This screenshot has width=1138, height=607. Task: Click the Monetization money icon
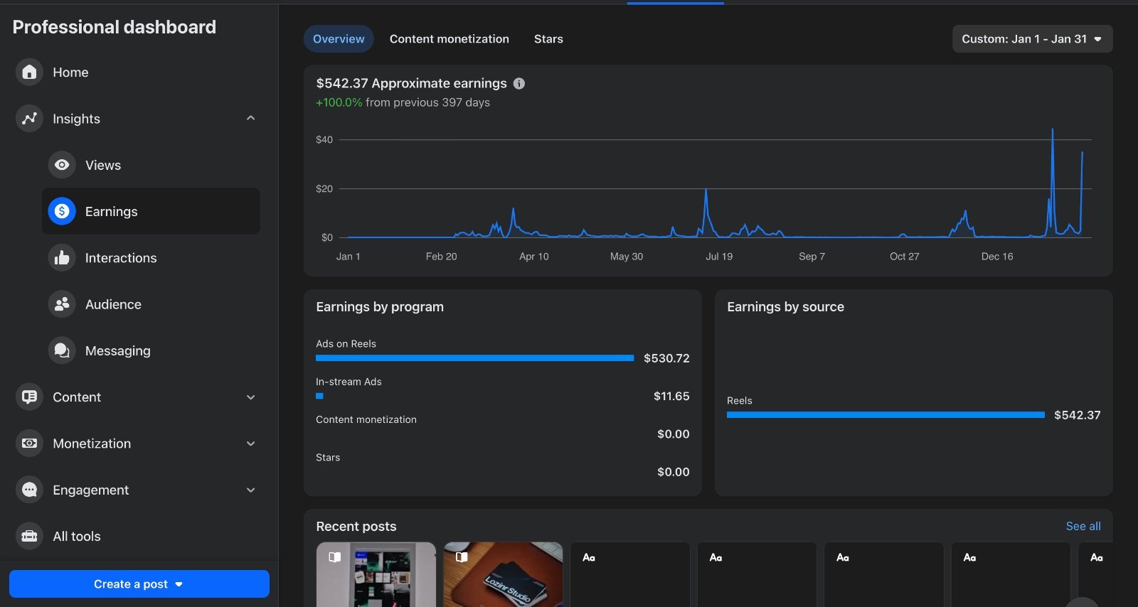tap(29, 443)
